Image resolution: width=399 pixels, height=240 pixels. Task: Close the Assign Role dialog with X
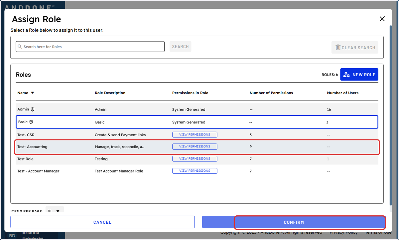382,19
